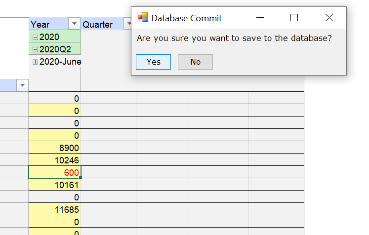Image resolution: width=369 pixels, height=235 pixels.
Task: Select the cell with value 8900
Action: pos(55,148)
